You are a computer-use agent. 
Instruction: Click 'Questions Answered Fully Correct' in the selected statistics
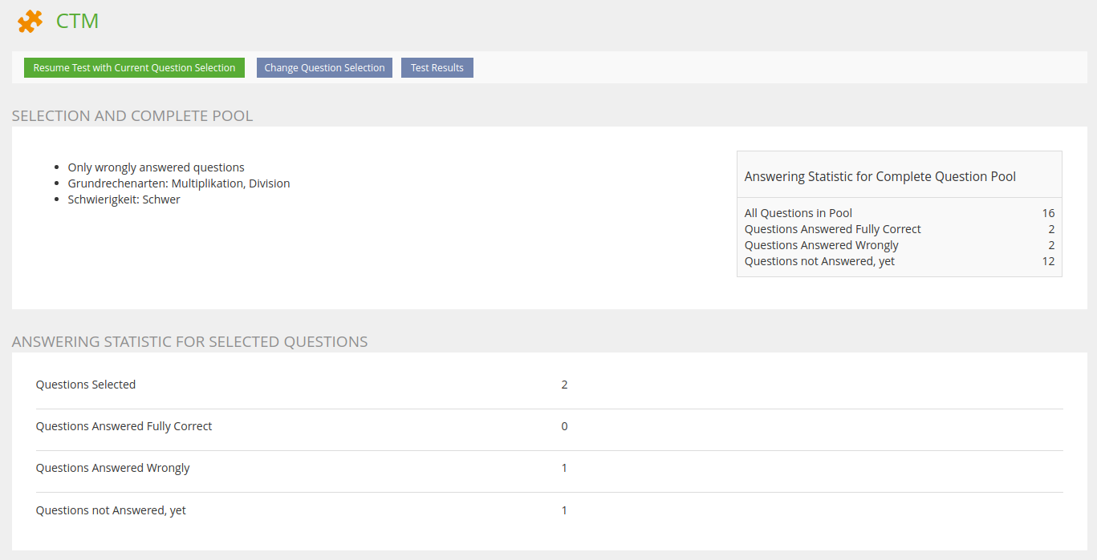click(x=124, y=426)
